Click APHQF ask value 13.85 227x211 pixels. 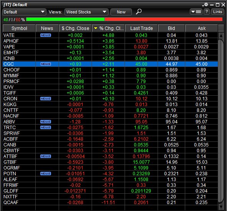(202, 41)
